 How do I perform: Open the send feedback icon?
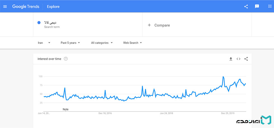[257, 6]
